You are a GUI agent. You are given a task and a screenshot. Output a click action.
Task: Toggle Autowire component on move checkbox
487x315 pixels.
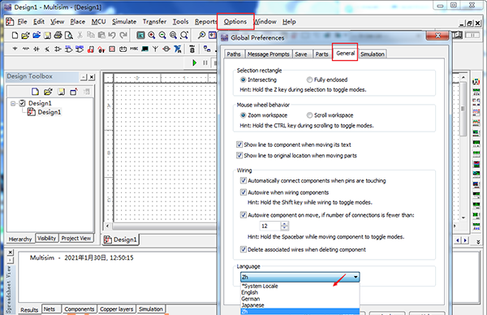(243, 215)
